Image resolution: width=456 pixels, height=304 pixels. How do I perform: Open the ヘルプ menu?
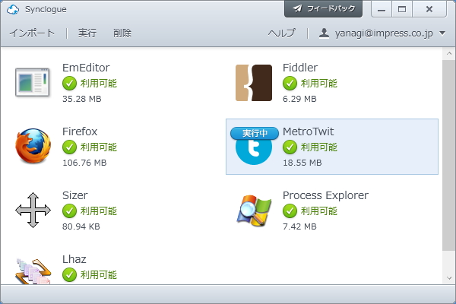point(281,33)
